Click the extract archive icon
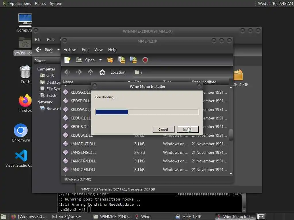 click(110, 60)
